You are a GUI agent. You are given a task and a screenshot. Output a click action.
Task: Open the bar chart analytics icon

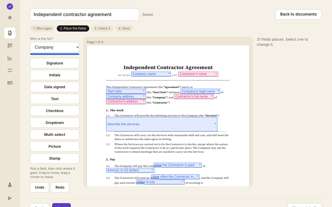pos(10,58)
